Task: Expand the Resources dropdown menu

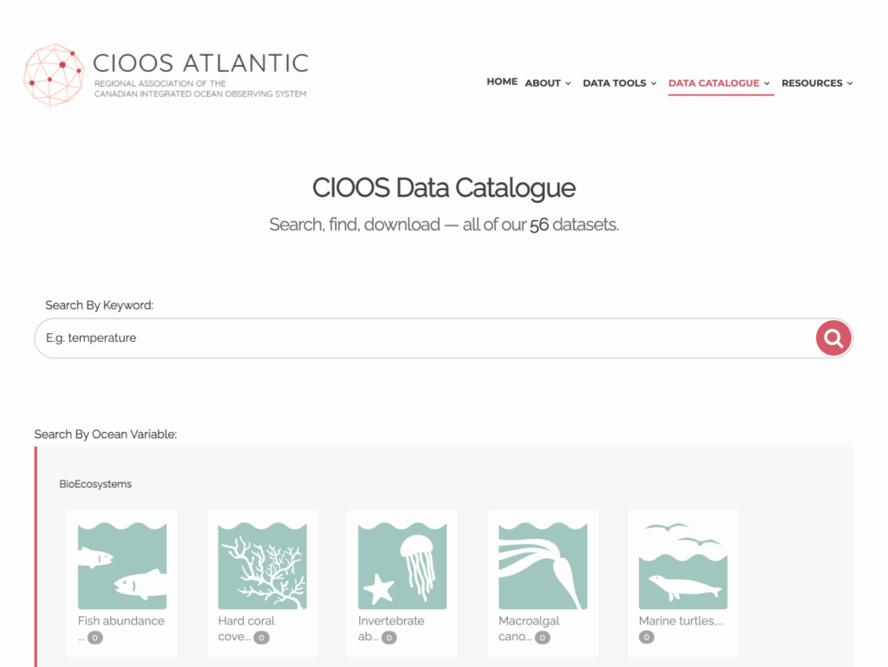Action: click(x=817, y=83)
